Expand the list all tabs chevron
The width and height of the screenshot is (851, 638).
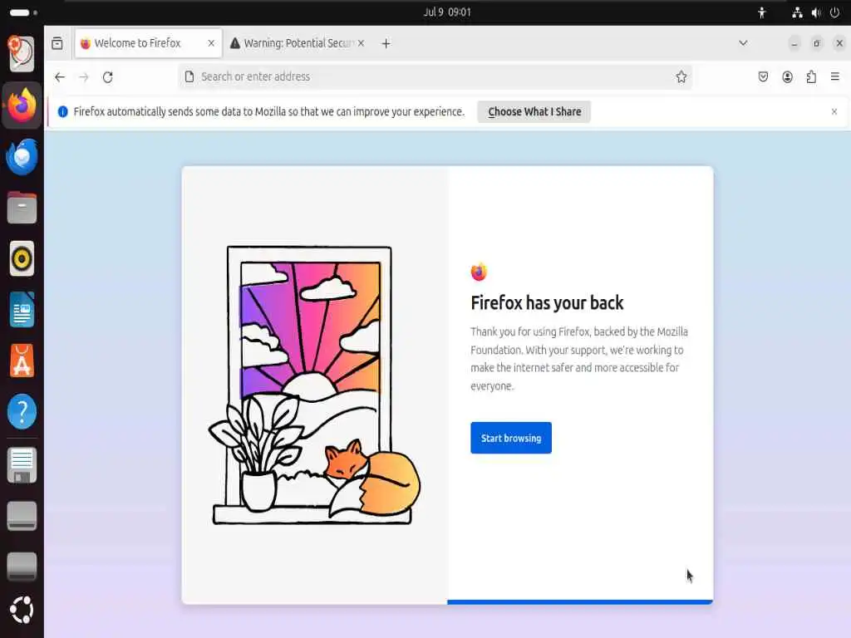(x=743, y=43)
